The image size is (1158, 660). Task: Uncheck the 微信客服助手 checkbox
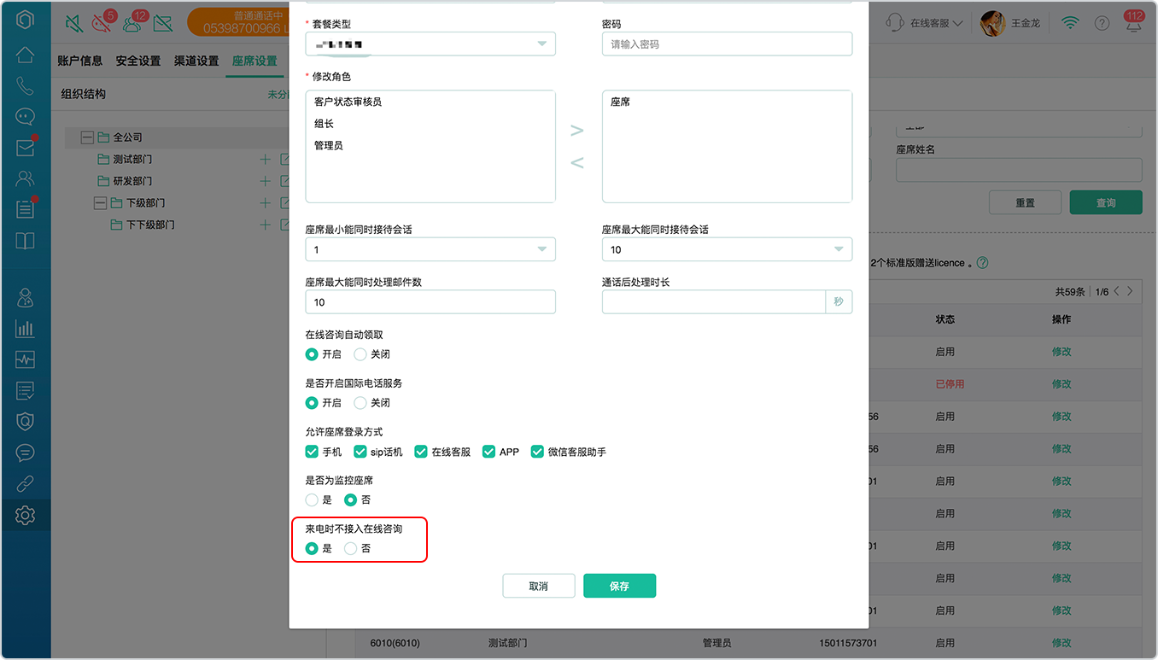pos(537,452)
